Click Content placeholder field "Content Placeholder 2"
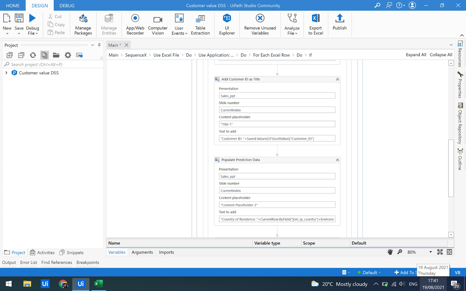Screen dimensions: 466x291 point(277,205)
